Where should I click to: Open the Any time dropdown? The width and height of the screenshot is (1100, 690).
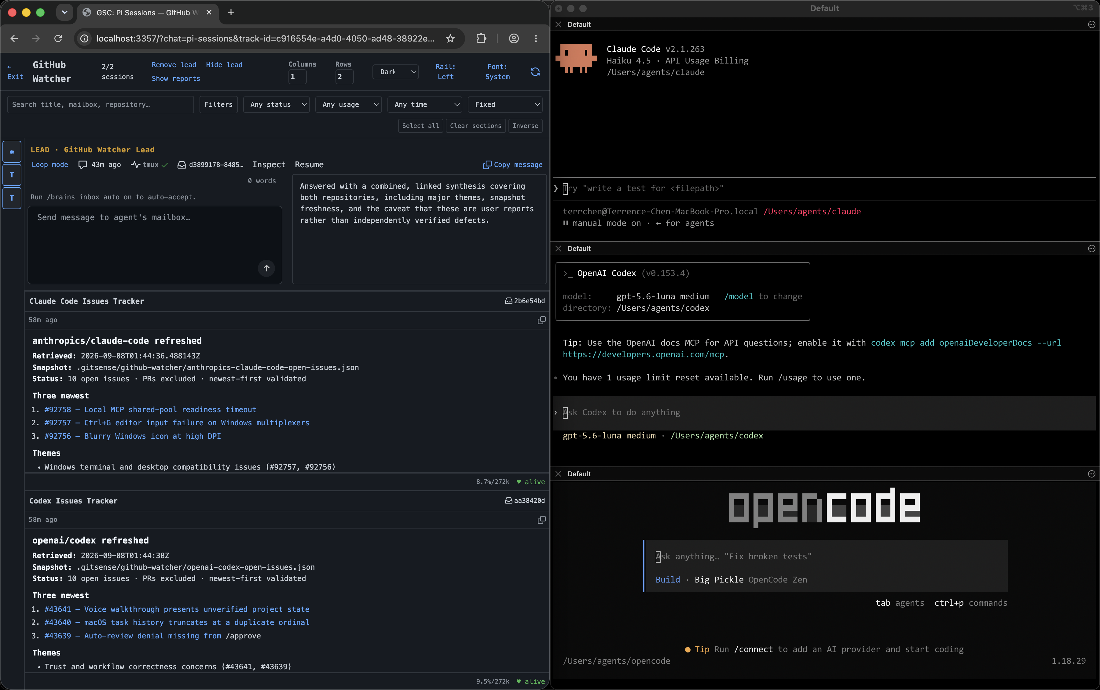(x=425, y=104)
